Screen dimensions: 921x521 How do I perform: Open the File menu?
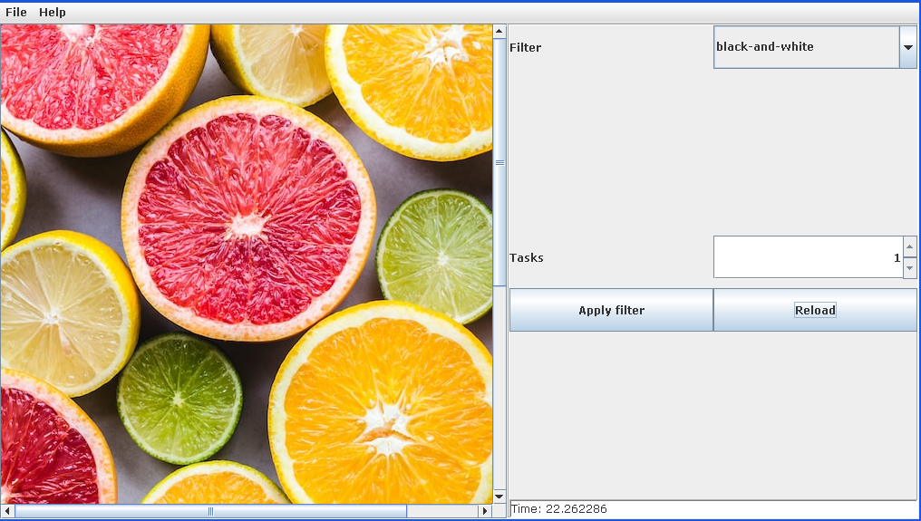click(x=16, y=13)
